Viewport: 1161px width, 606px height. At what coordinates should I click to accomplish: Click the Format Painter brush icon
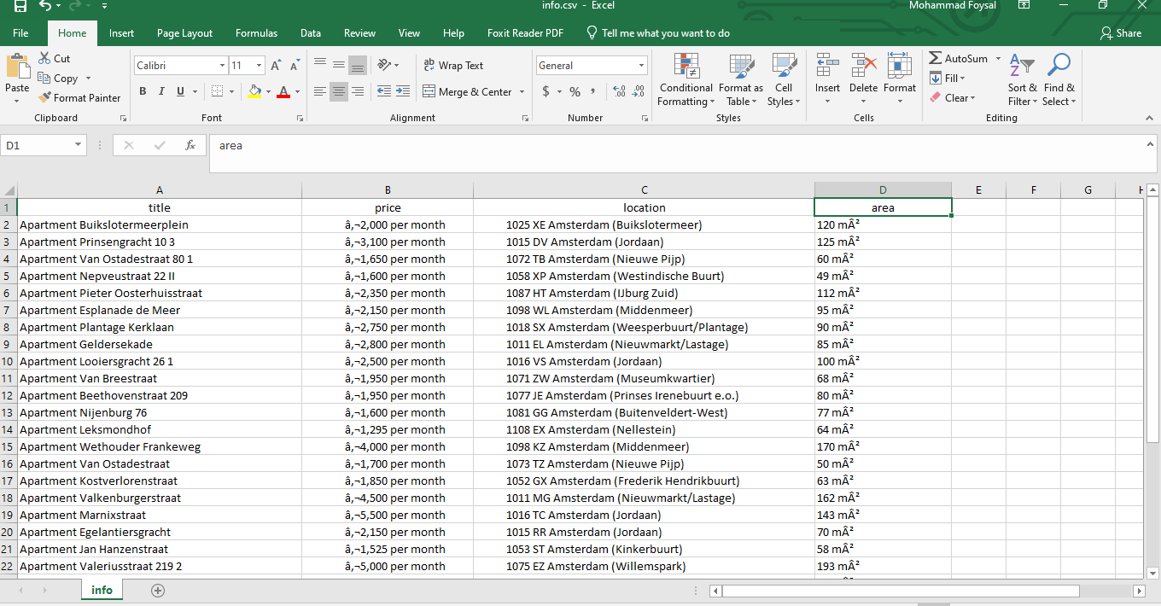point(45,98)
